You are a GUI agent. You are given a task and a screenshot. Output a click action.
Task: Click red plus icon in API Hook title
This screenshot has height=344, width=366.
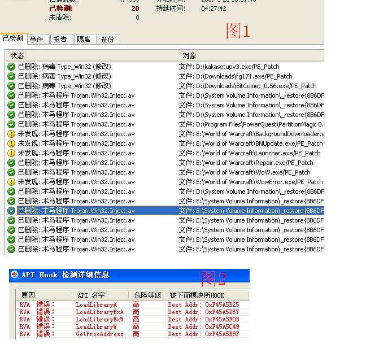15,275
